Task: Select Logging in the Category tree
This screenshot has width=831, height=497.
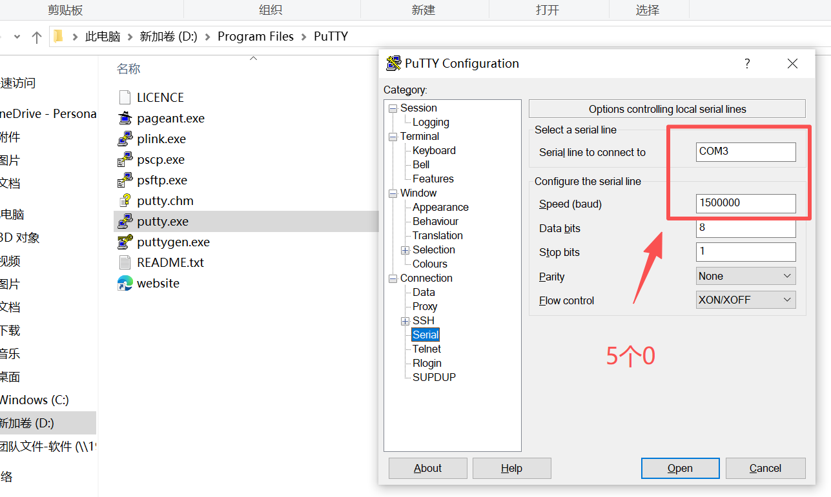Action: click(x=431, y=122)
